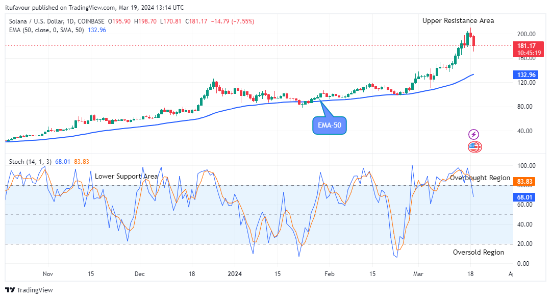The width and height of the screenshot is (551, 299).
Task: Click the 'Overbought Region' text annotation
Action: tap(480, 178)
